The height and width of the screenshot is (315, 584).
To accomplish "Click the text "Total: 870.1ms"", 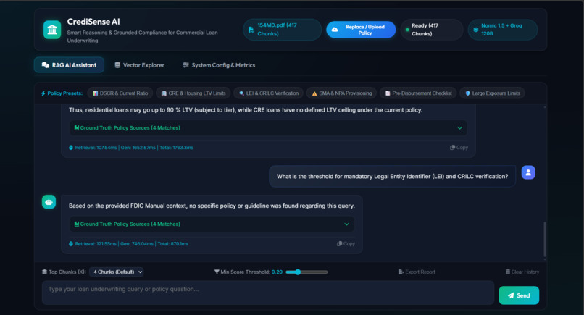I will pos(173,244).
